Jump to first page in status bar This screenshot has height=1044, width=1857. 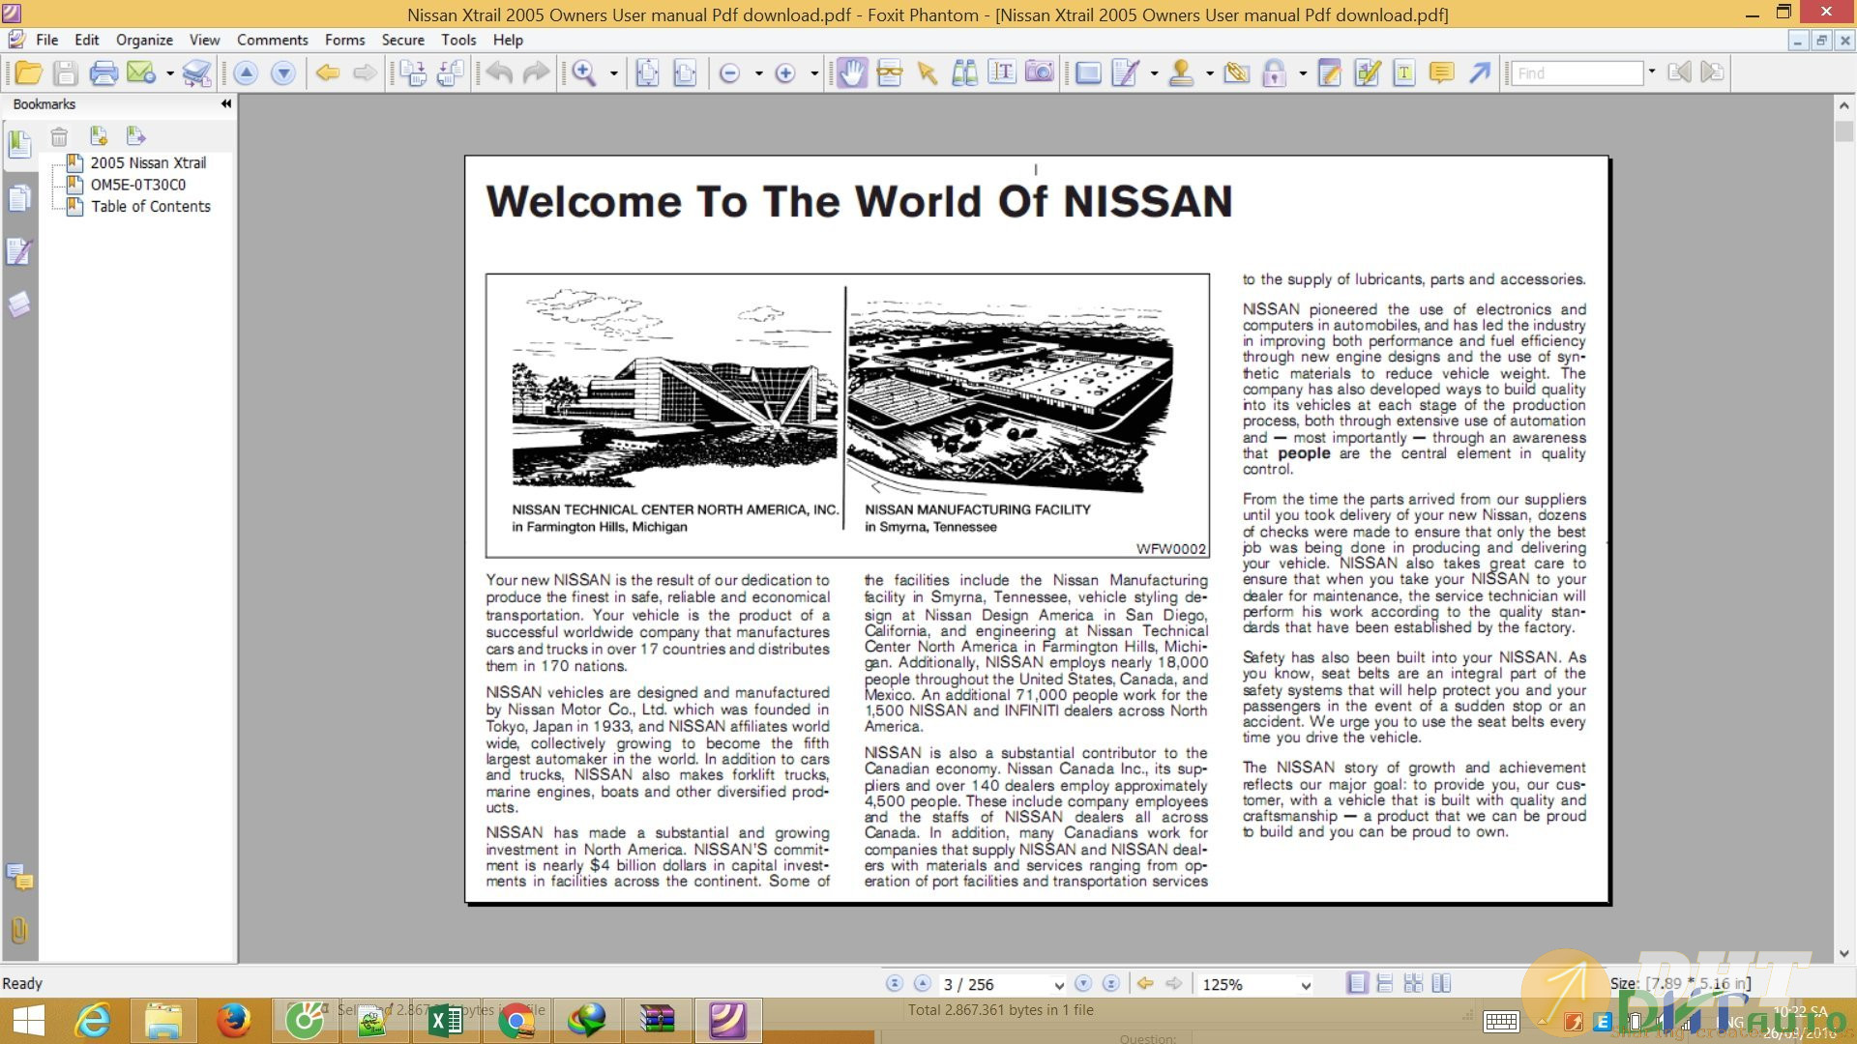point(895,983)
